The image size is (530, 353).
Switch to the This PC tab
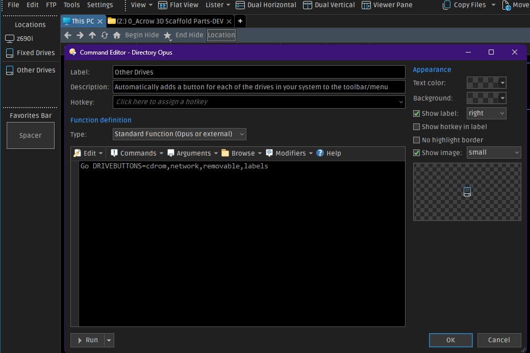(83, 21)
